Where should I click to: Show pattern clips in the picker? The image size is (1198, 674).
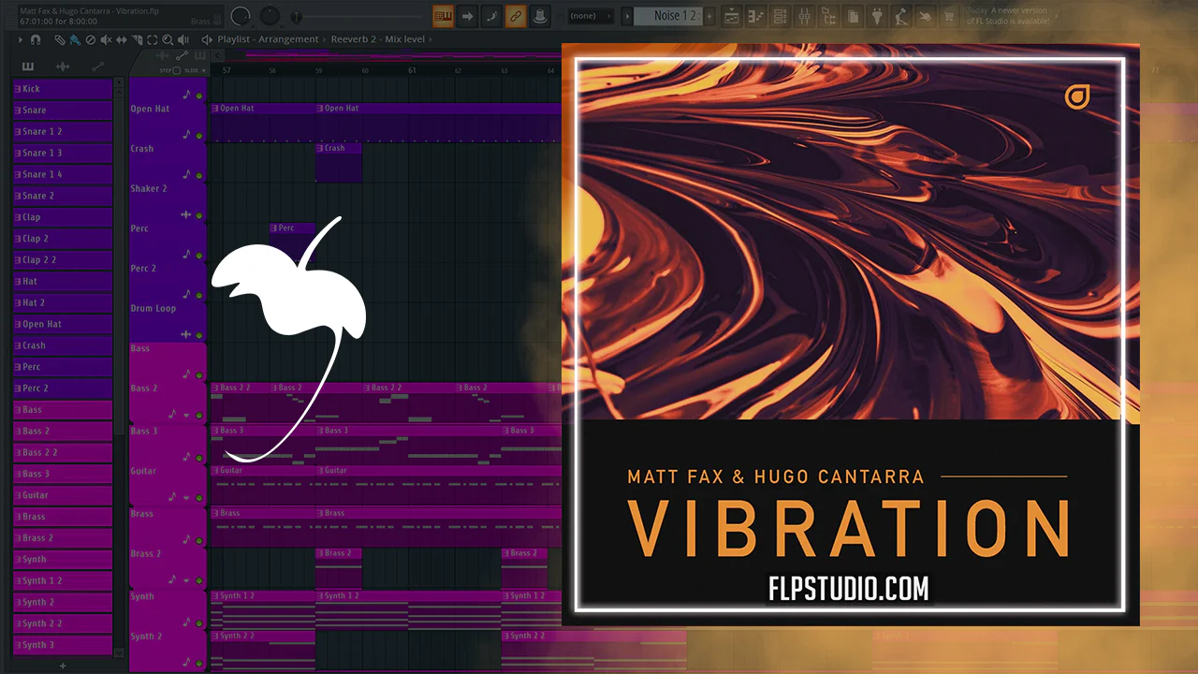point(27,66)
